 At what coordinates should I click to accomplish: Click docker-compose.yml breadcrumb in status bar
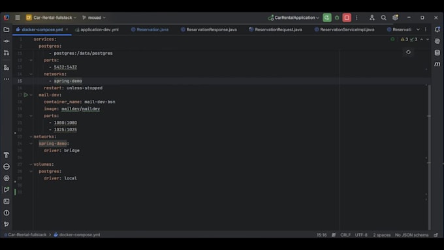pos(77,235)
